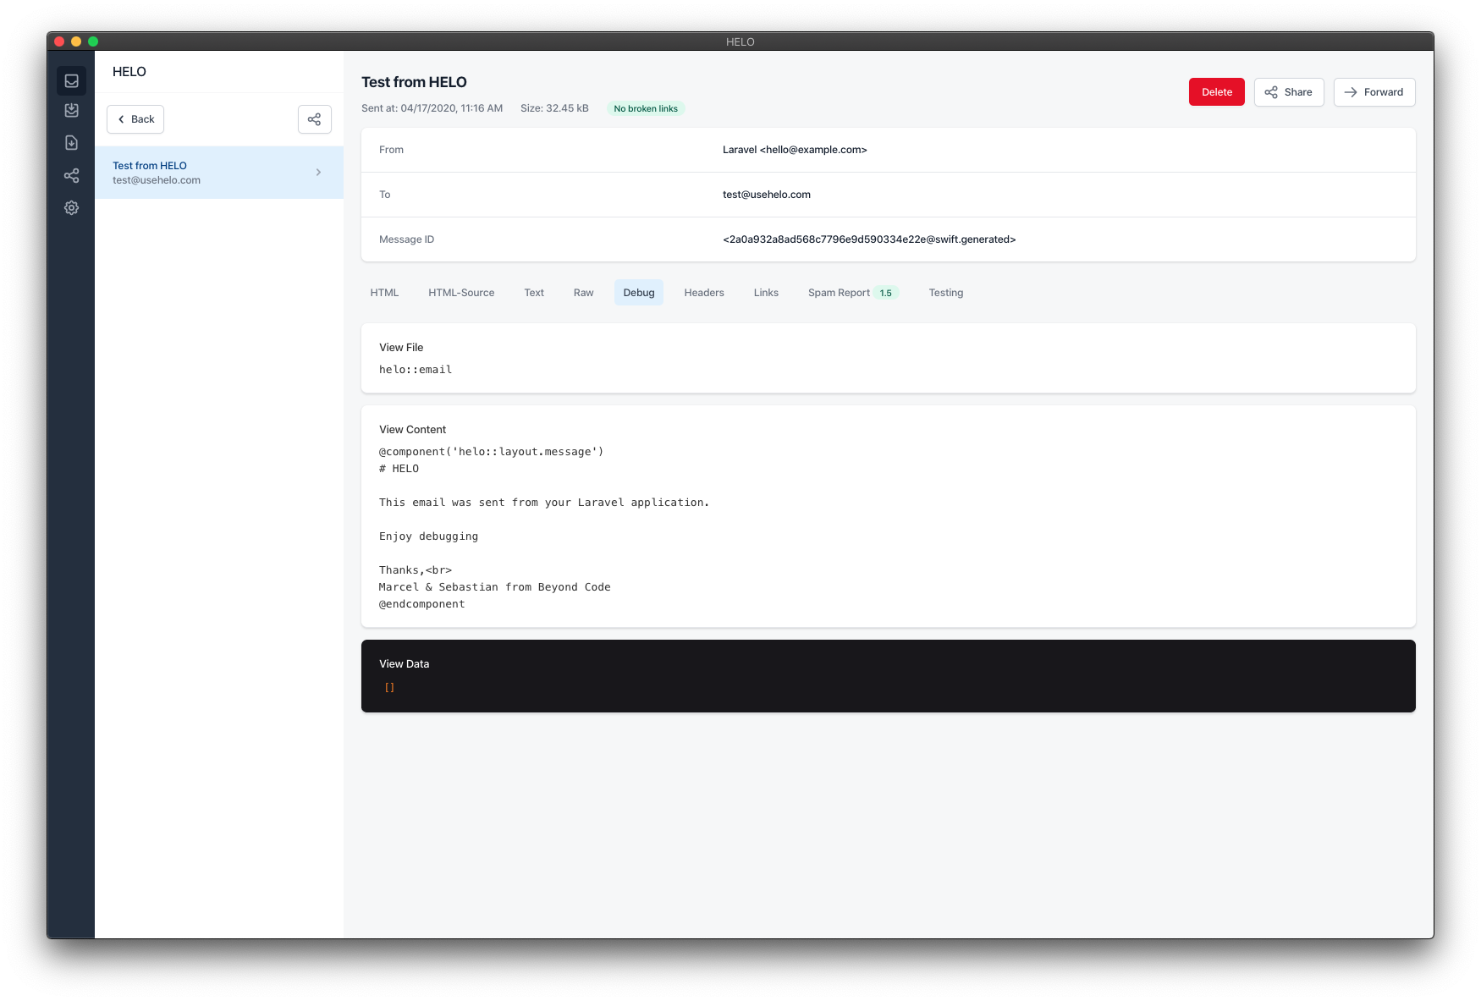Delete the email with red Delete button
This screenshot has height=1001, width=1481.
point(1216,92)
